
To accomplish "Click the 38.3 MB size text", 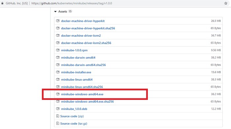I will tap(216, 79).
